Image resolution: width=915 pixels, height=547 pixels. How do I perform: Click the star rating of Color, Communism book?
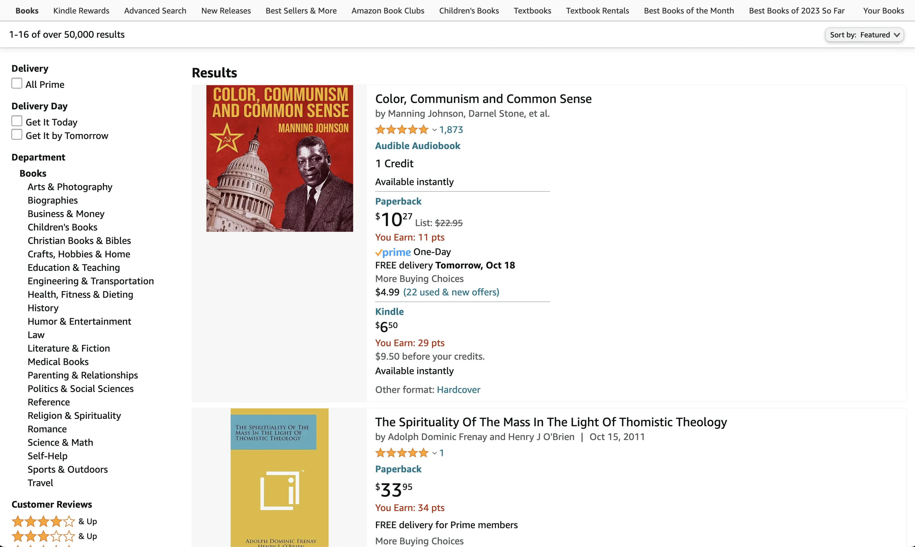(x=401, y=130)
